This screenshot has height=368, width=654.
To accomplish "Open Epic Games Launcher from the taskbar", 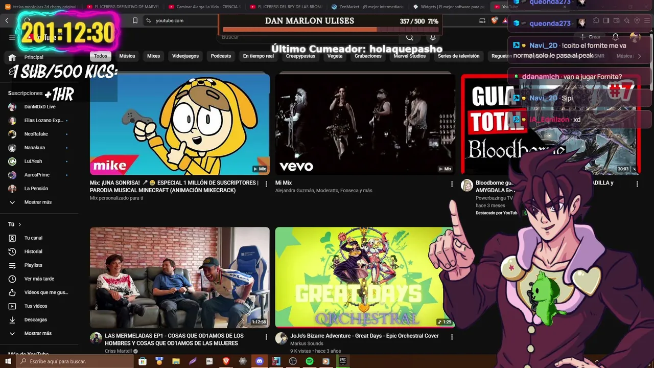I will 343,361.
